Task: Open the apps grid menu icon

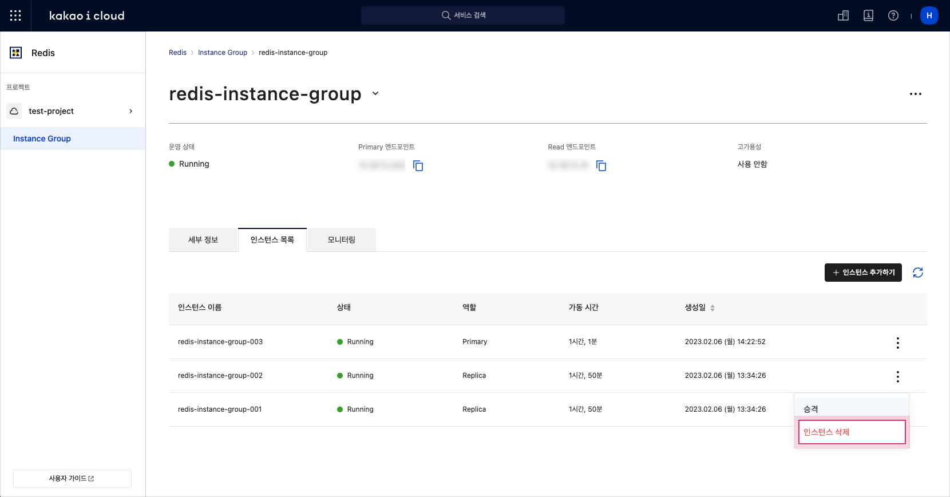Action: tap(15, 15)
